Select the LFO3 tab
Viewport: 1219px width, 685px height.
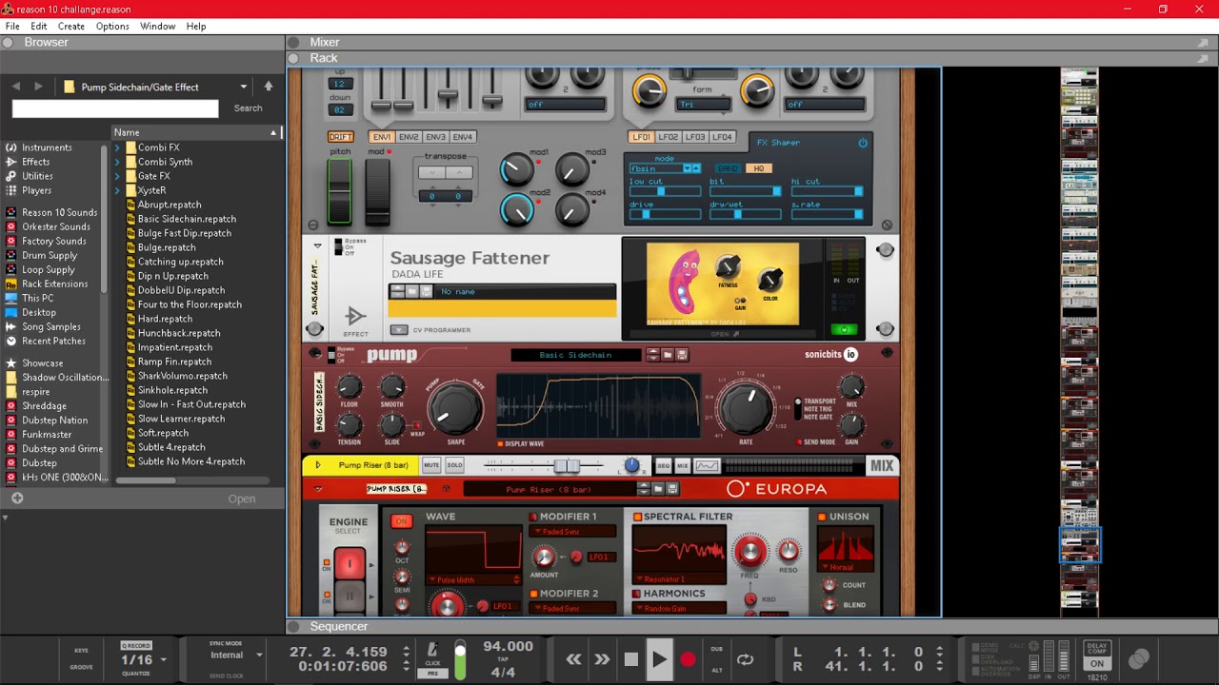pos(695,137)
